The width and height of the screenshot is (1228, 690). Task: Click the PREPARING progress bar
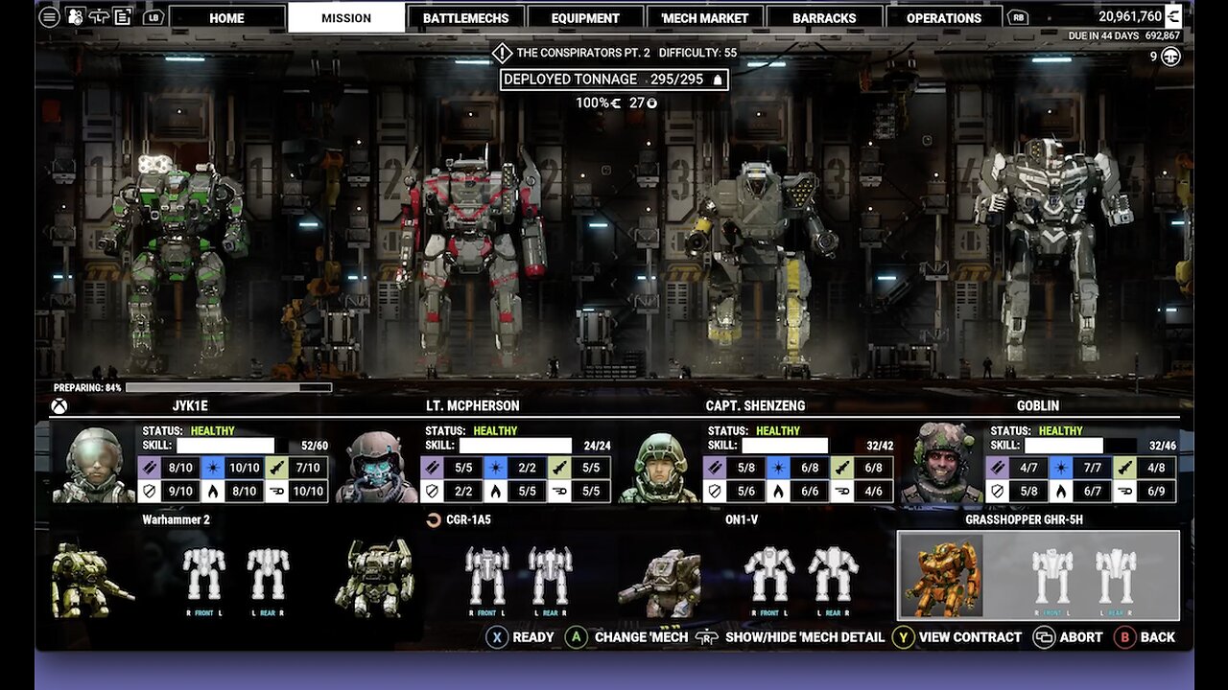pyautogui.click(x=228, y=388)
